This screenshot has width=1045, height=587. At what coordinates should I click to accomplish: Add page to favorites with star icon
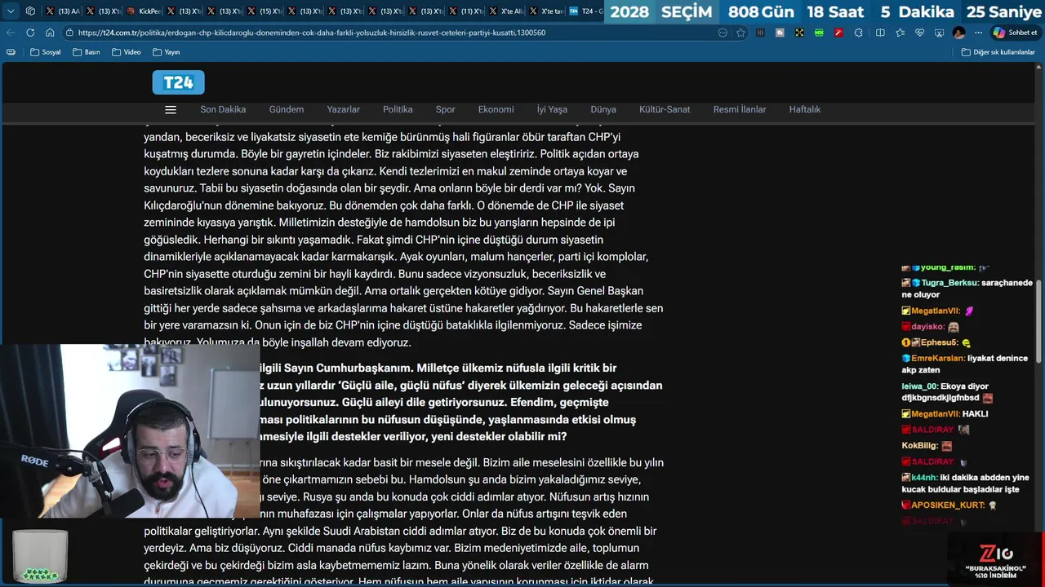click(740, 33)
